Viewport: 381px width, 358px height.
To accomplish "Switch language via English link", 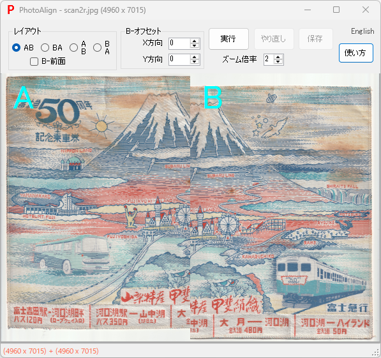I will (362, 31).
